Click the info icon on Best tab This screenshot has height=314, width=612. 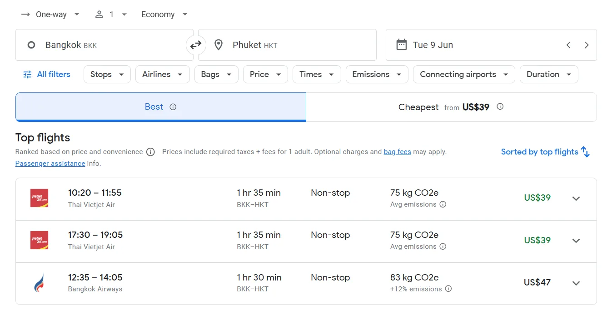[x=173, y=107]
